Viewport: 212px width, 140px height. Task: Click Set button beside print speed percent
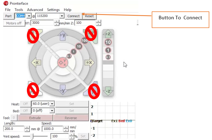(x=83, y=136)
